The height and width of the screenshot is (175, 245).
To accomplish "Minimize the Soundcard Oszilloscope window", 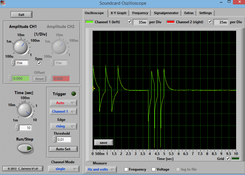I will (x=221, y=2).
